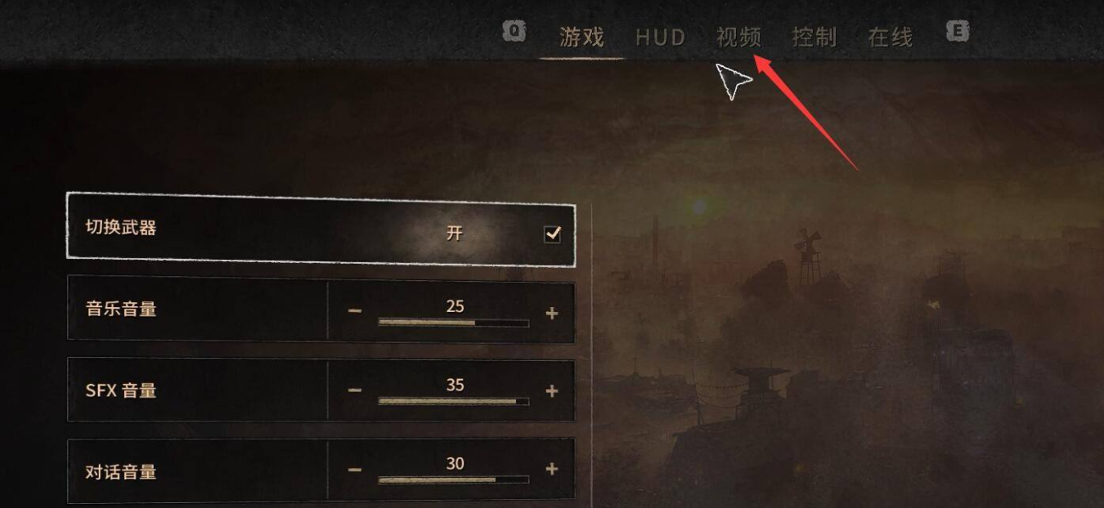Toggle the 开 state for 切换武器

[x=455, y=233]
